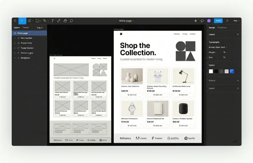Click the Hero Section layer type icon
The height and width of the screenshot is (163, 253).
[x=18, y=38]
